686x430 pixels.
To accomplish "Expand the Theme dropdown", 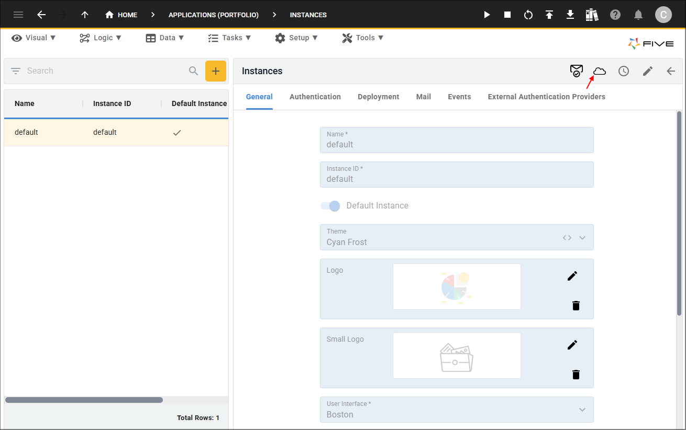I will point(582,237).
